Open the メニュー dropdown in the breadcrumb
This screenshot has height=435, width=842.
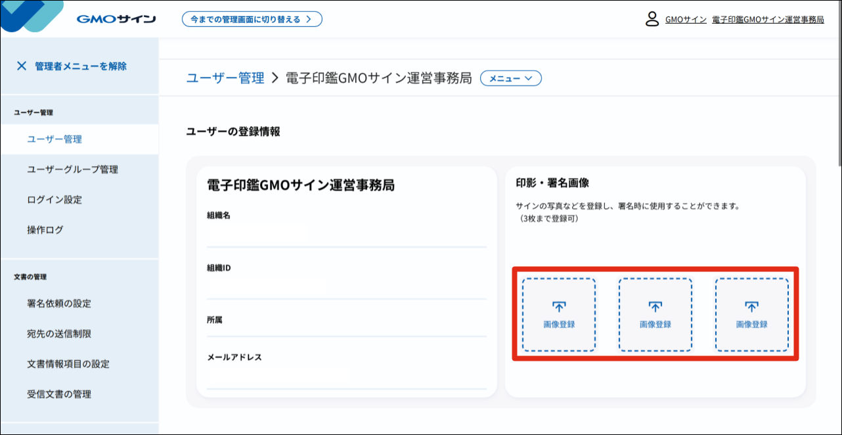point(511,78)
